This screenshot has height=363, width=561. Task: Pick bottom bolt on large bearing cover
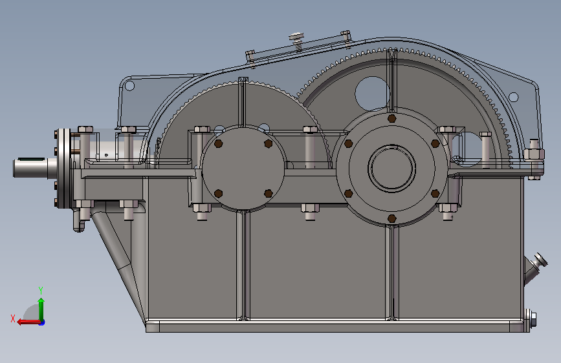pyautogui.click(x=391, y=218)
